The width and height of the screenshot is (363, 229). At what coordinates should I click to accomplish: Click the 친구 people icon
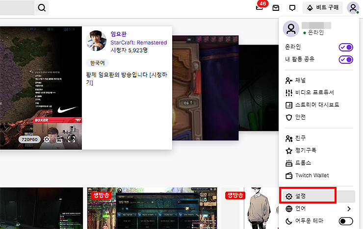click(289, 139)
